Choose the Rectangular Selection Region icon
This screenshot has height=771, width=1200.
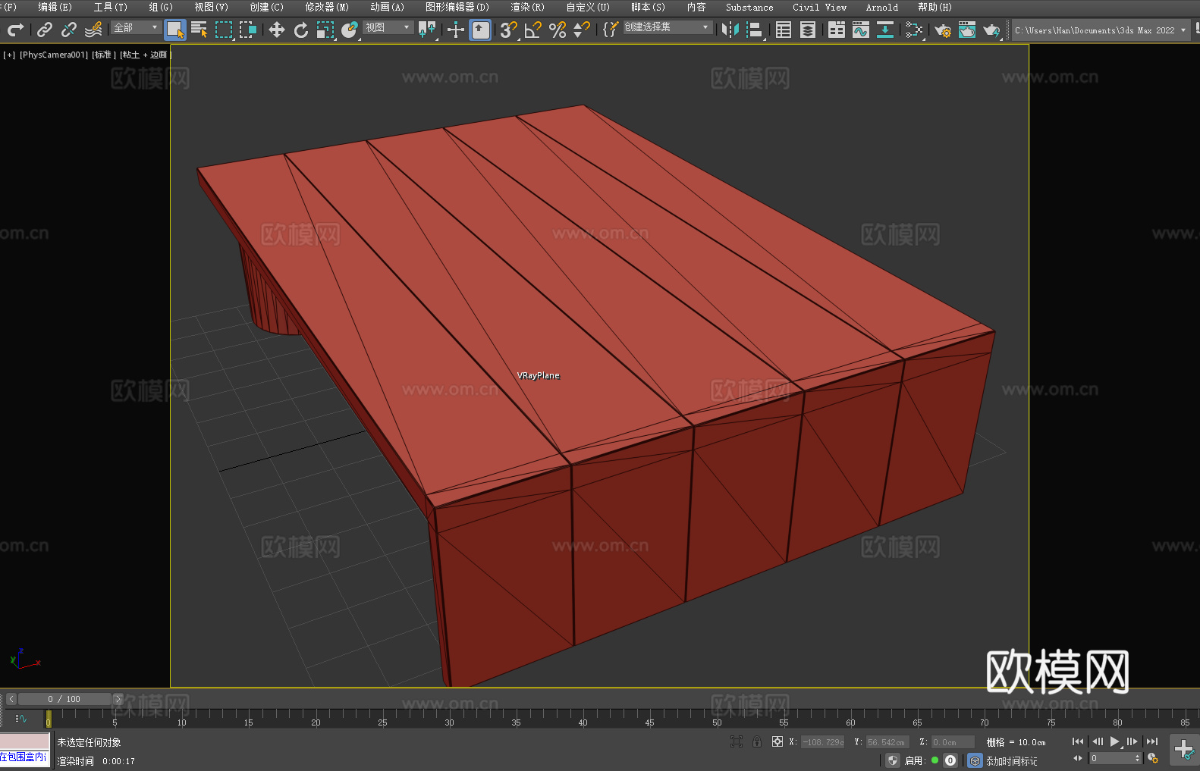click(224, 30)
